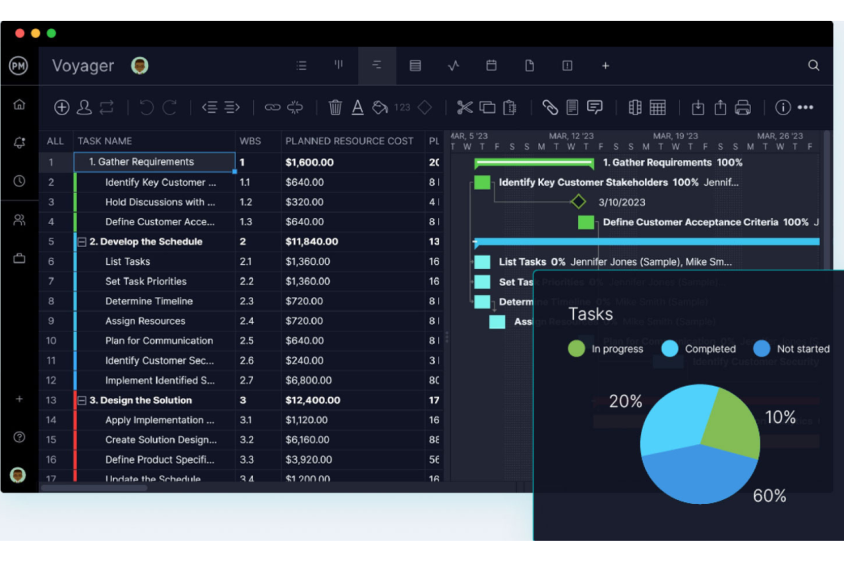Image resolution: width=844 pixels, height=562 pixels.
Task: Collapse the '2. Develop the Schedule' group
Action: point(82,241)
